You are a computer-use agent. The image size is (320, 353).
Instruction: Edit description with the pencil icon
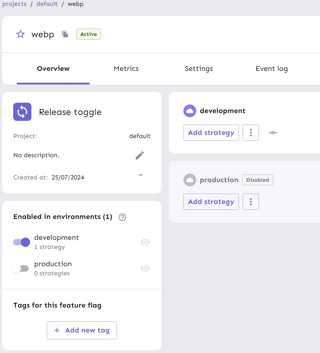tap(140, 155)
